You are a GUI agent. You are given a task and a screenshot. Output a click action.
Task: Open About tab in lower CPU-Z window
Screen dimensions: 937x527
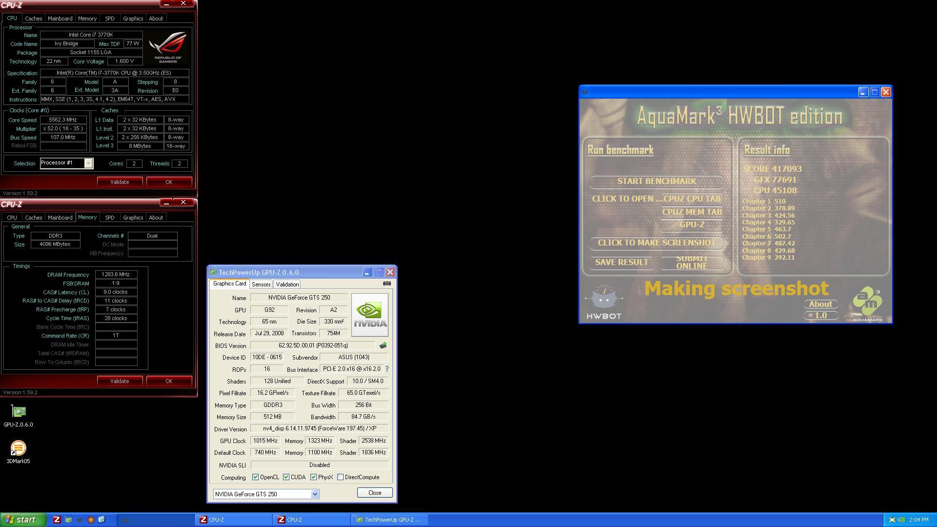pos(156,218)
